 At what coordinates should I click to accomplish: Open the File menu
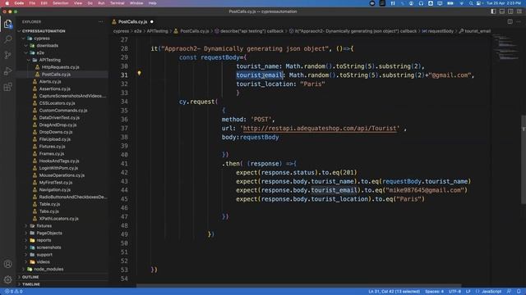point(32,3)
